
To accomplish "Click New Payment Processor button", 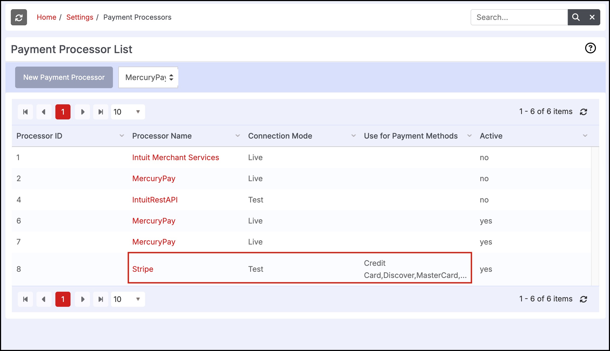I will coord(64,77).
